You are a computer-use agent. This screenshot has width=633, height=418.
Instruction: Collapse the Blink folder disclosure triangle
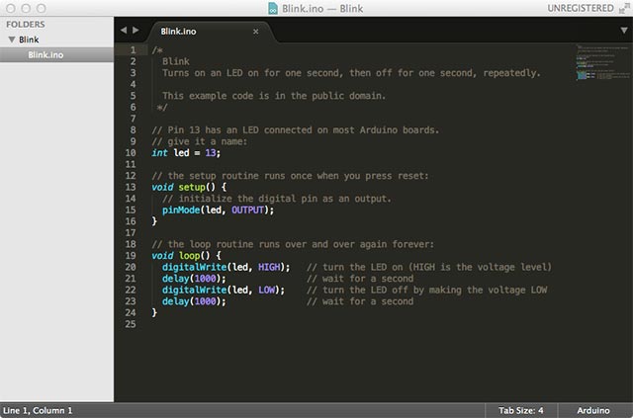point(11,40)
